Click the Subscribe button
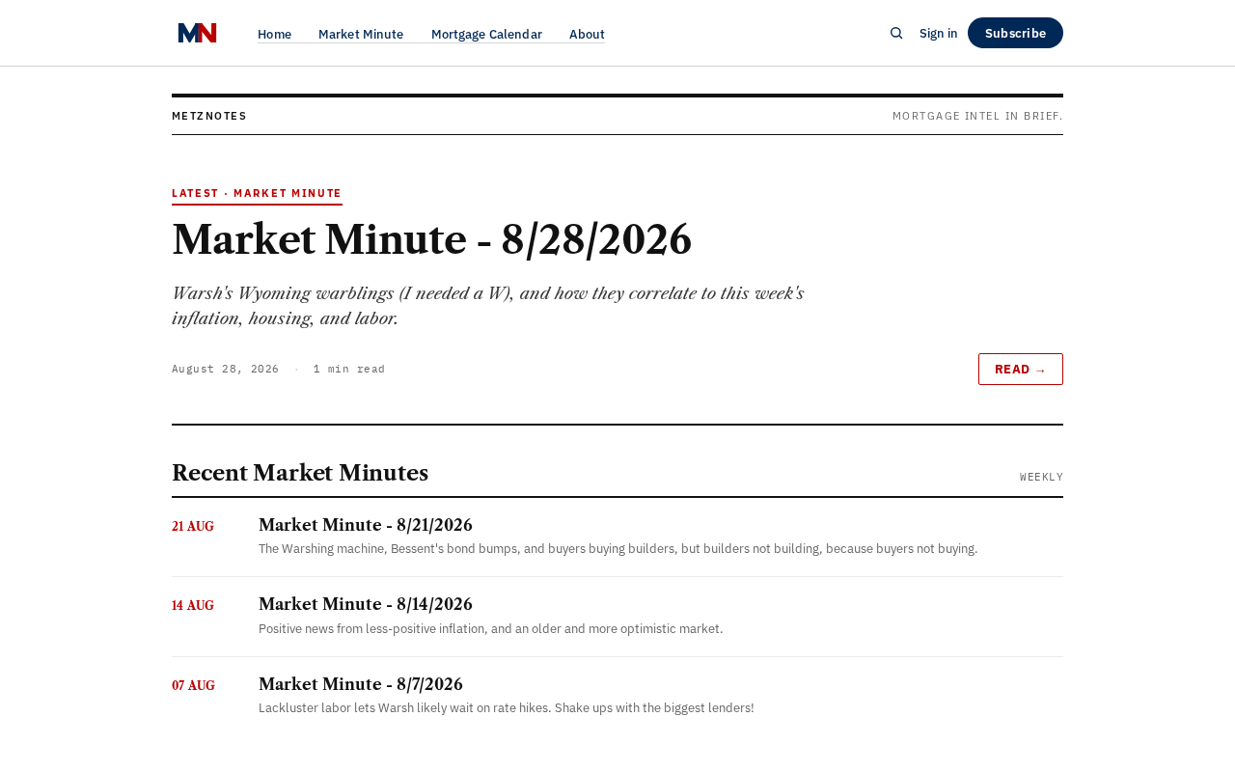 click(x=1015, y=33)
